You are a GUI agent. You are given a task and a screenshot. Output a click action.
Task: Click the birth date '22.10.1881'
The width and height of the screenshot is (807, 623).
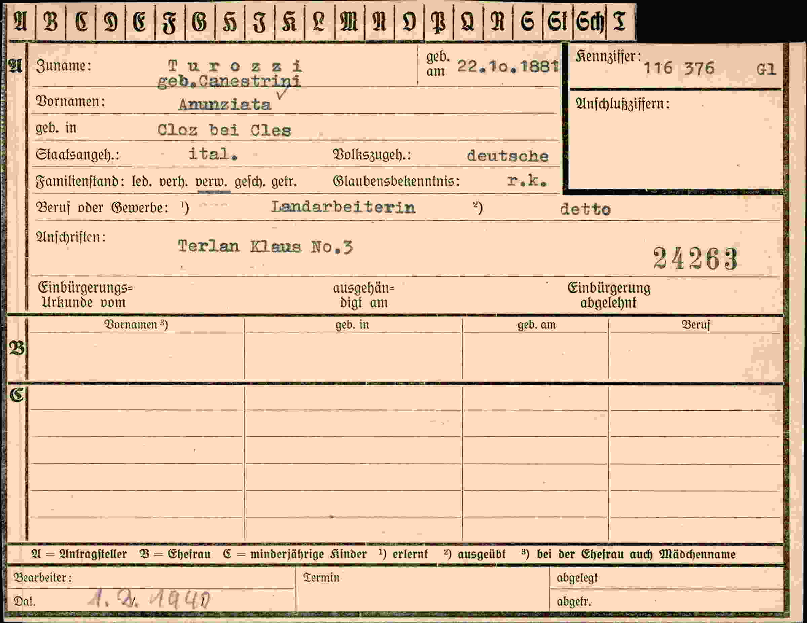[507, 67]
